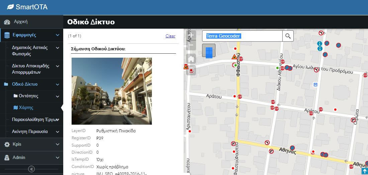Screen dimensions: 368x175
Task: Click the warning triangle at the map's left edge
Action: 186,67
